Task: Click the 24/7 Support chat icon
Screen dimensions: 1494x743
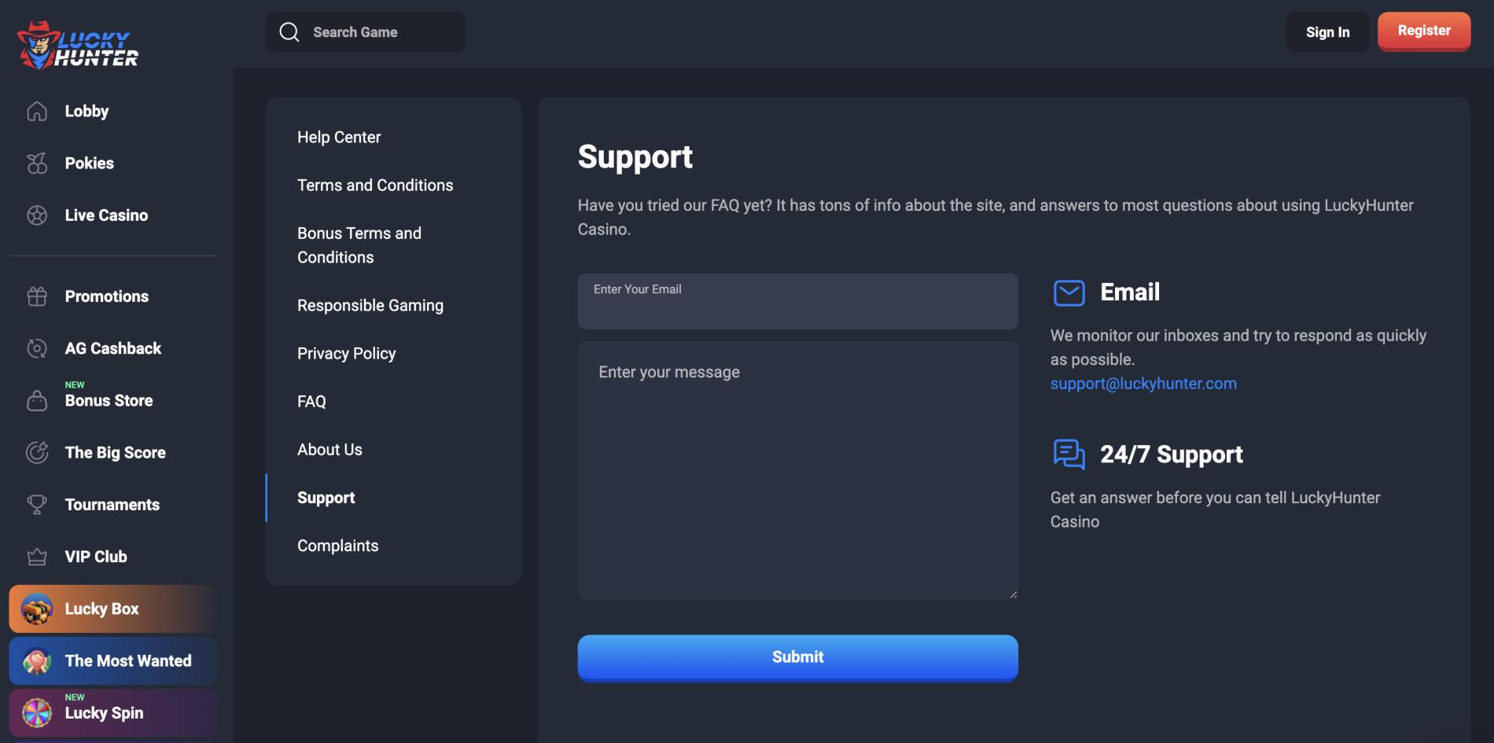Action: [x=1069, y=454]
